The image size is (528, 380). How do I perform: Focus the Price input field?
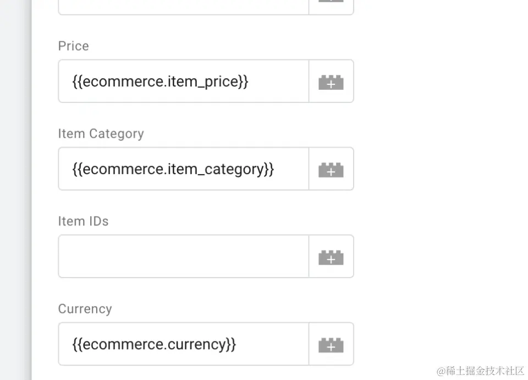coord(183,82)
